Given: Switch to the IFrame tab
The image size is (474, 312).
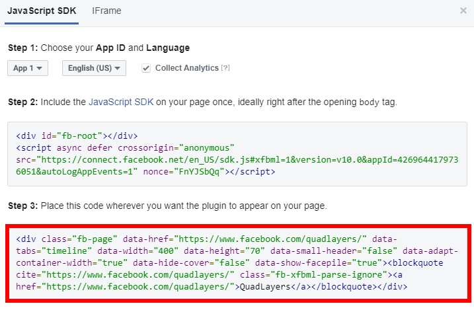Looking at the screenshot, I should pos(106,11).
